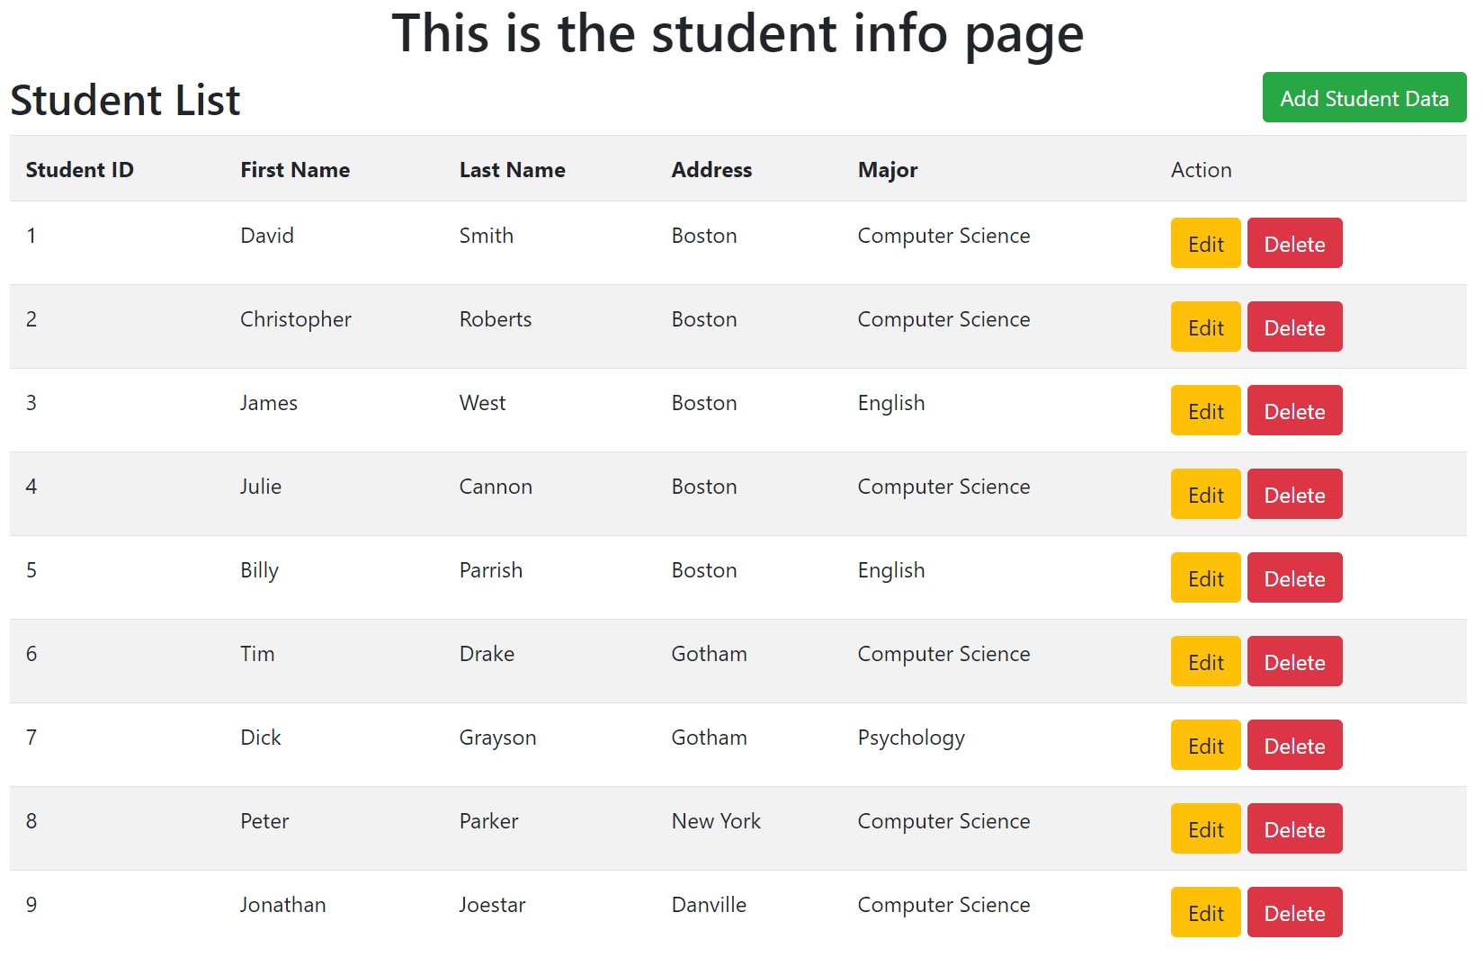Image resolution: width=1484 pixels, height=966 pixels.
Task: Edit Peter Parker's record
Action: [x=1205, y=828]
